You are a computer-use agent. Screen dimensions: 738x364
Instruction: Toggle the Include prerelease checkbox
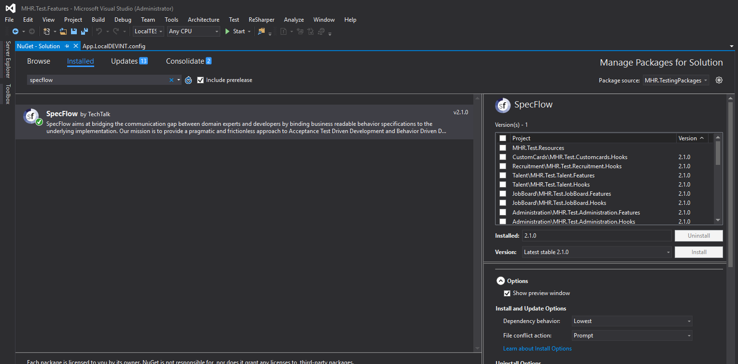[x=200, y=80]
